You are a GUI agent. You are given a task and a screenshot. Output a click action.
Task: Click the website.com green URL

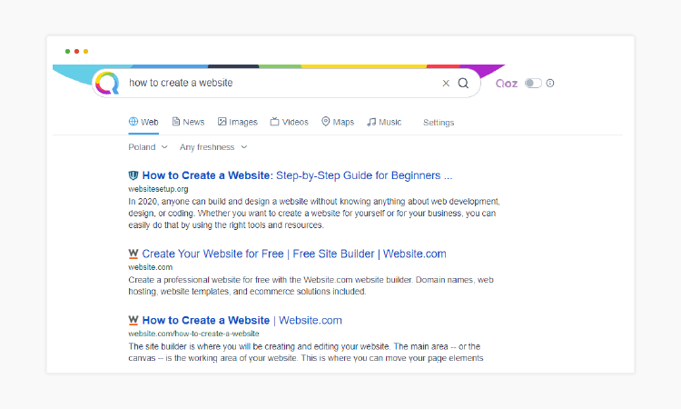[x=150, y=267]
